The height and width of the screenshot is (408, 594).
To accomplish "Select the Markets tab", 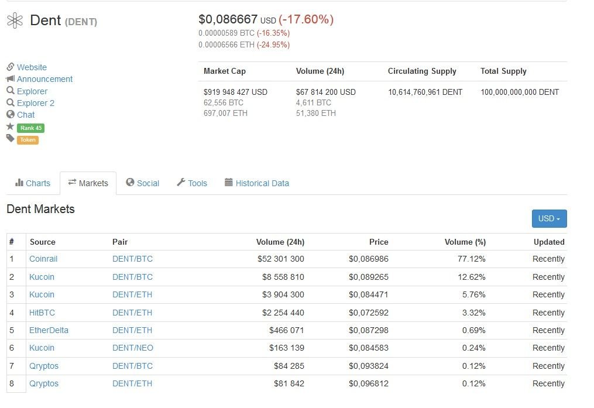I will pyautogui.click(x=88, y=183).
